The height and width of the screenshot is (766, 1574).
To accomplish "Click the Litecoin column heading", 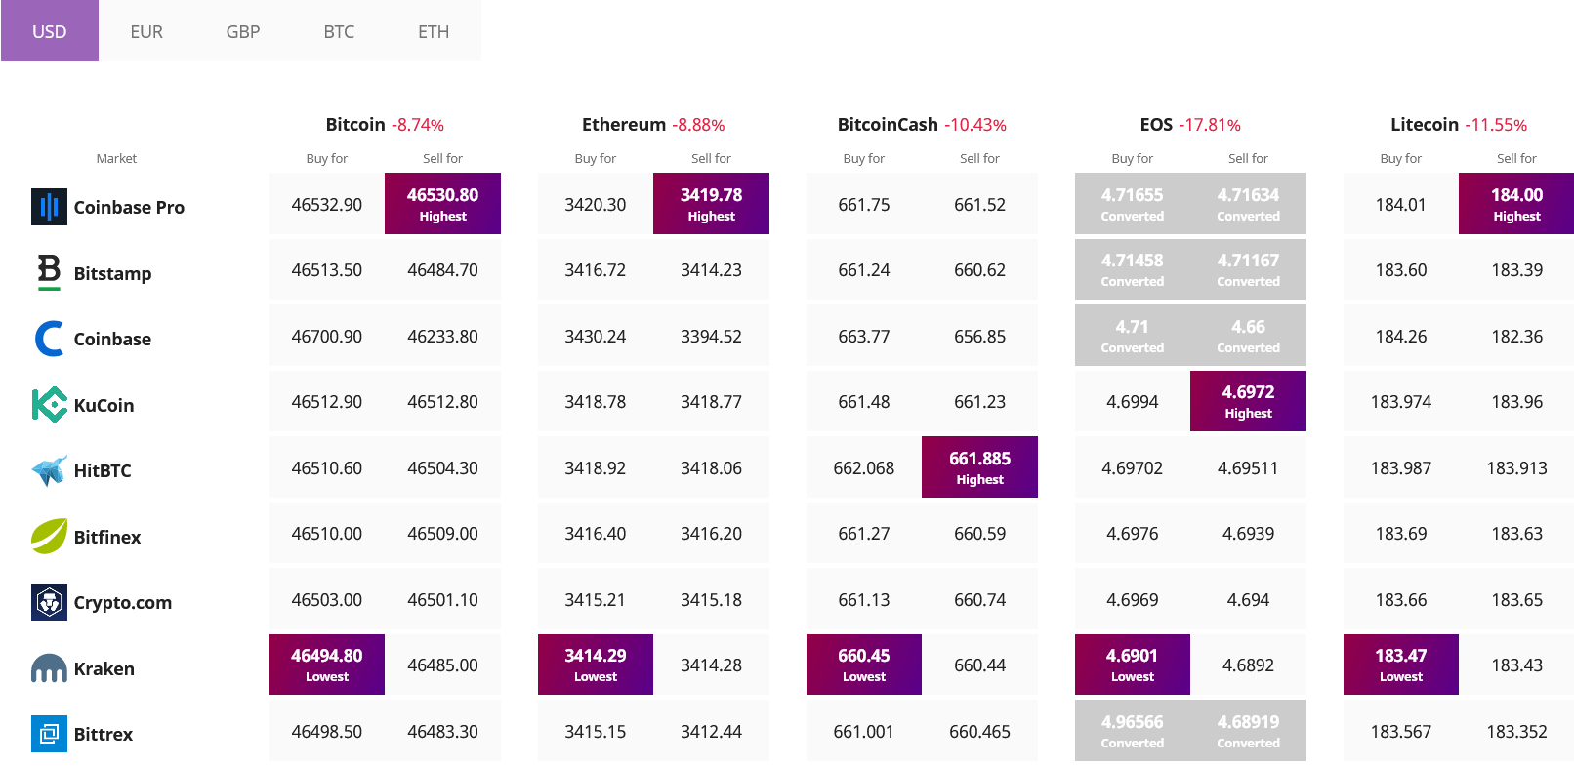I will click(x=1425, y=124).
